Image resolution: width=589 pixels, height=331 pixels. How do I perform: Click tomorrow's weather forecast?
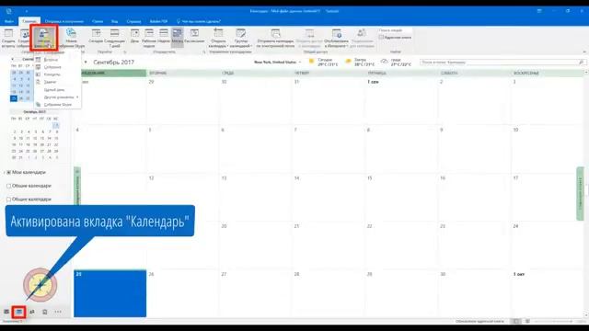point(360,62)
